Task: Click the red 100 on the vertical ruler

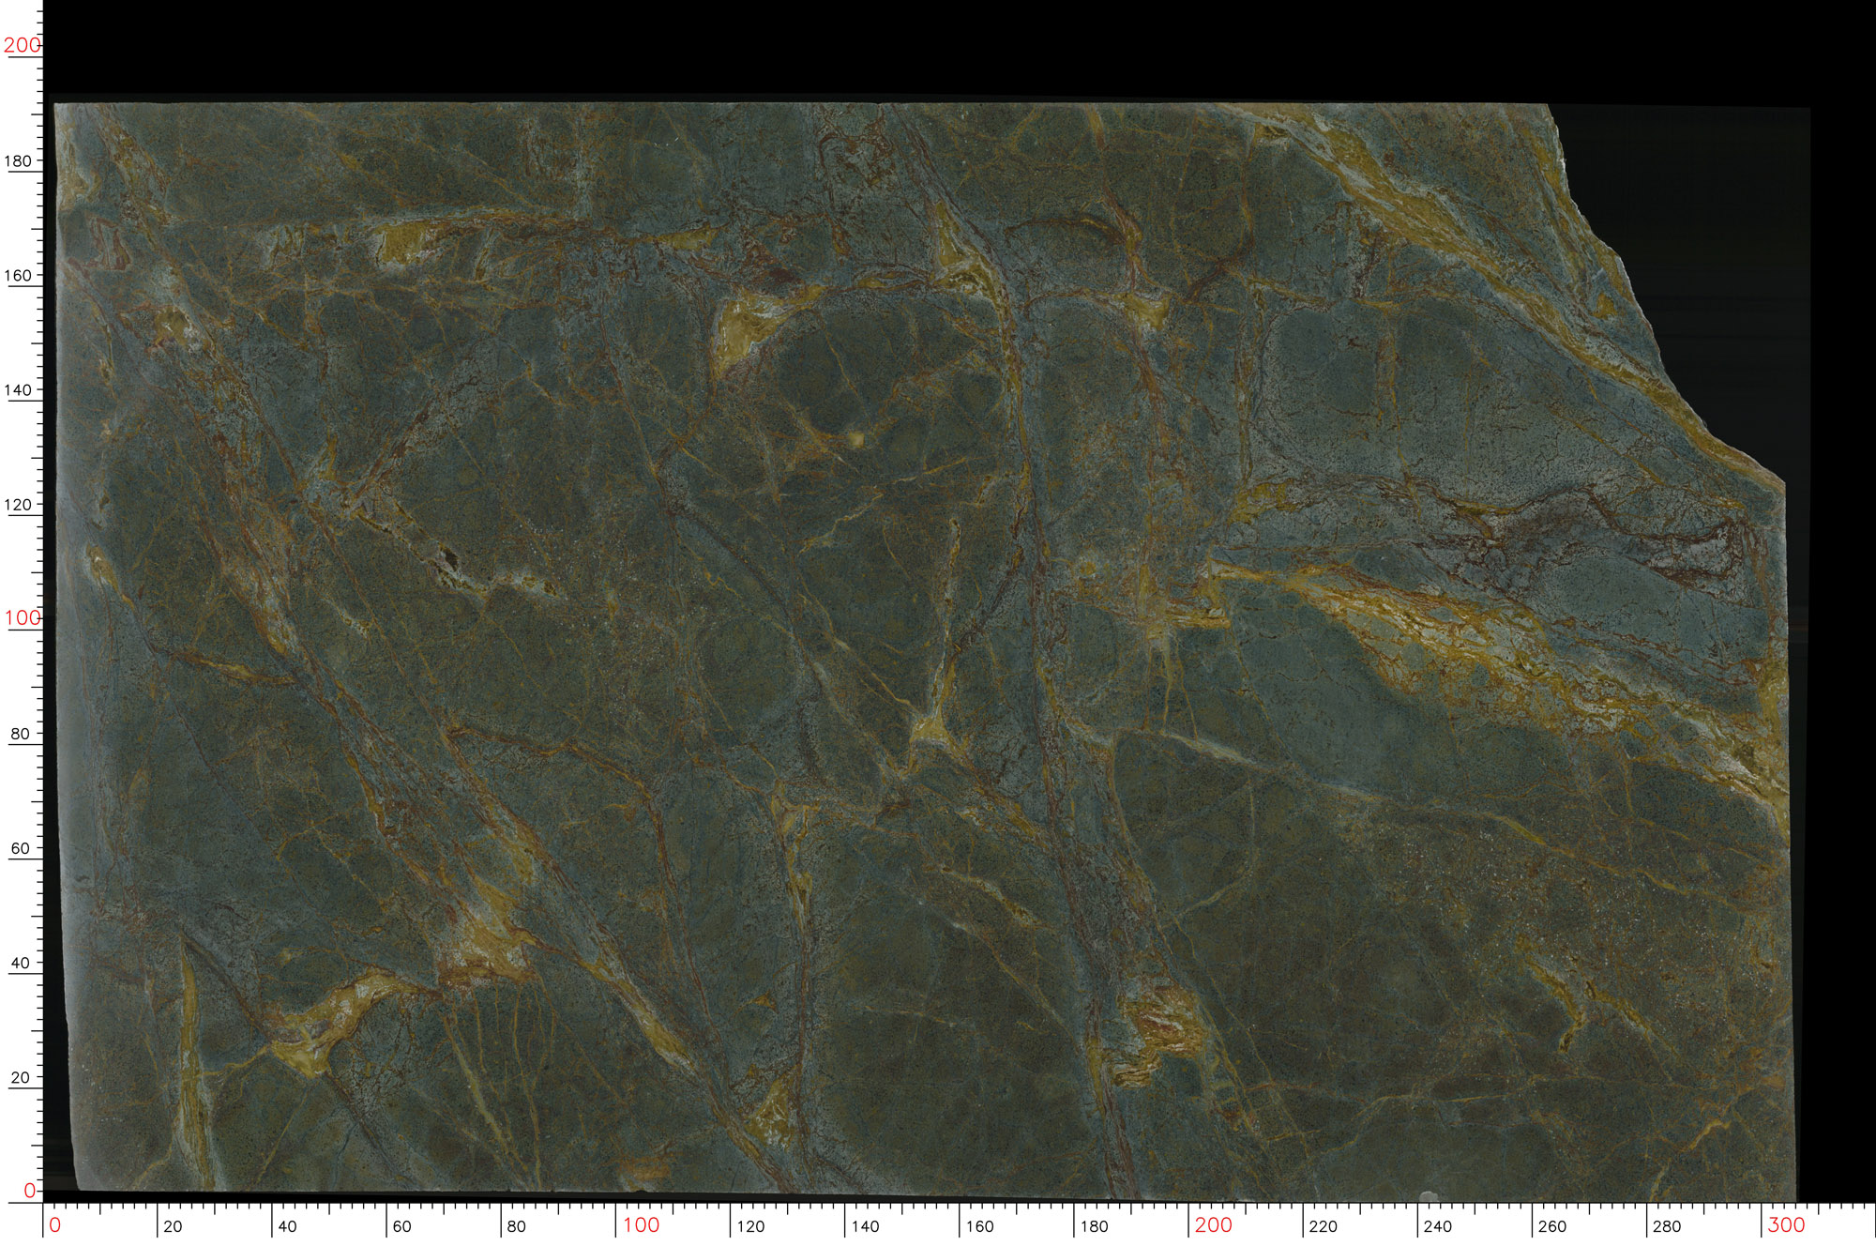Action: [22, 618]
